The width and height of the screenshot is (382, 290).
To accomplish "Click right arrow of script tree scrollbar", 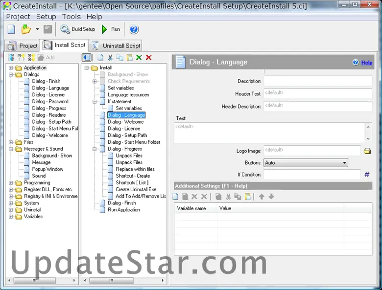I will pyautogui.click(x=163, y=281).
